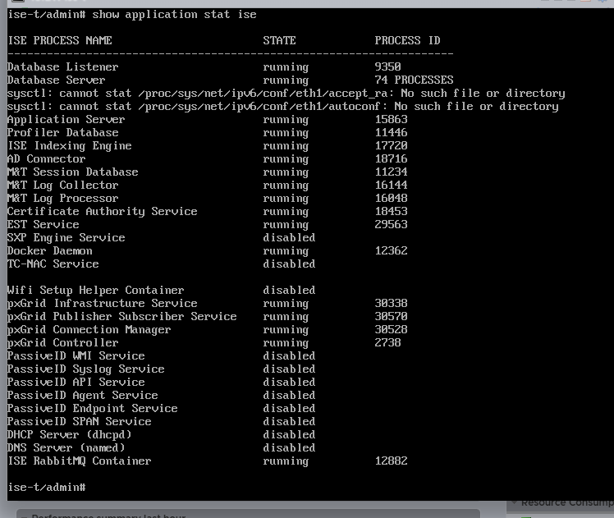The image size is (614, 518).
Task: Select the Wifi Setup Helper Container name
Action: click(95, 291)
